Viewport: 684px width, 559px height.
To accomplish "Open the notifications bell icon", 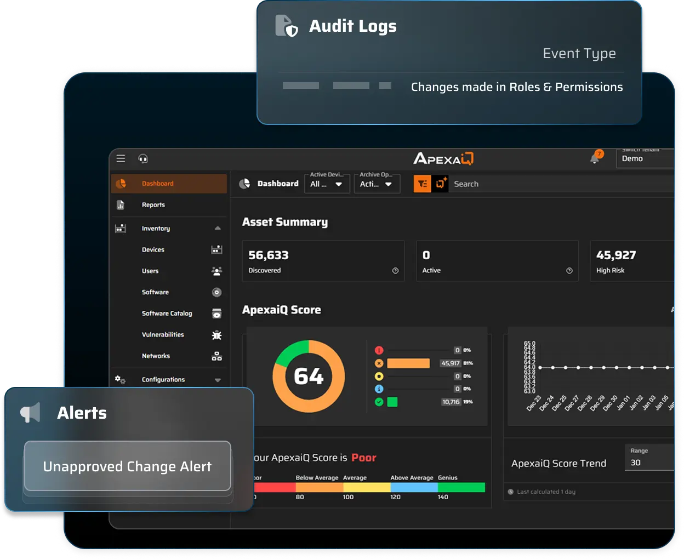I will pyautogui.click(x=595, y=158).
